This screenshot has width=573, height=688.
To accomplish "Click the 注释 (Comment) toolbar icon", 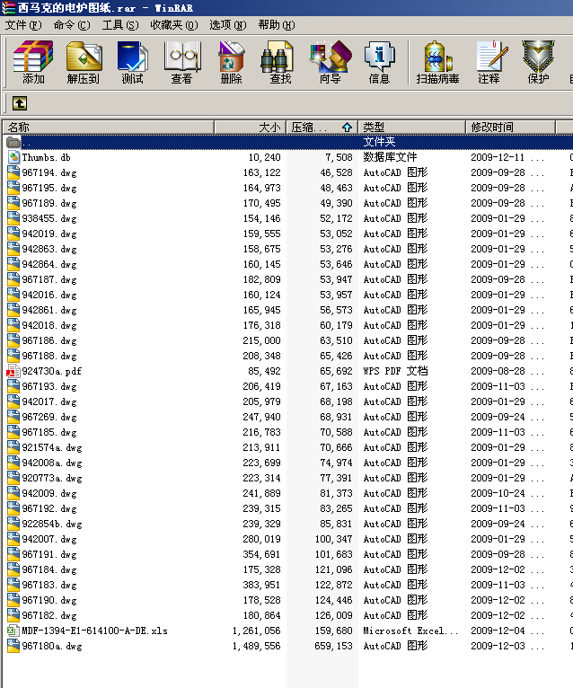I will coord(489,62).
